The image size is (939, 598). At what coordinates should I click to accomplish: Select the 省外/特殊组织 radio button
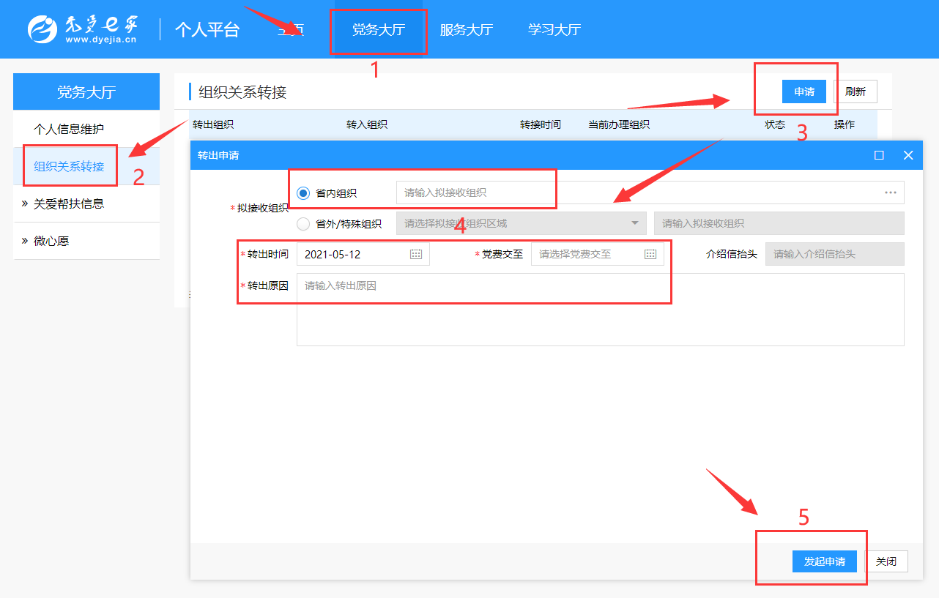point(303,224)
